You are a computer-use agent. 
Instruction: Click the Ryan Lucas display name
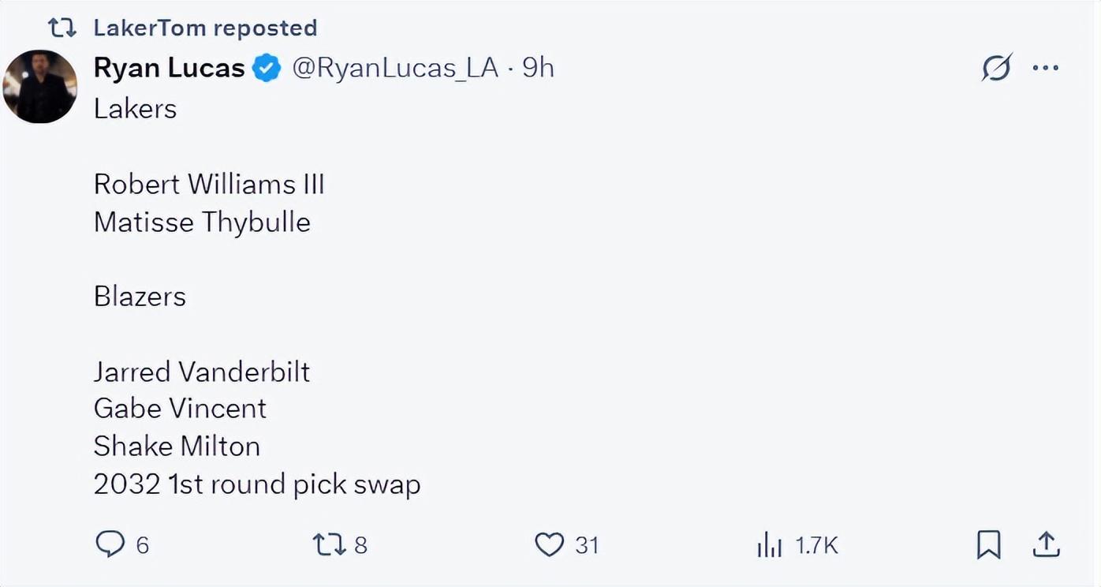point(169,69)
